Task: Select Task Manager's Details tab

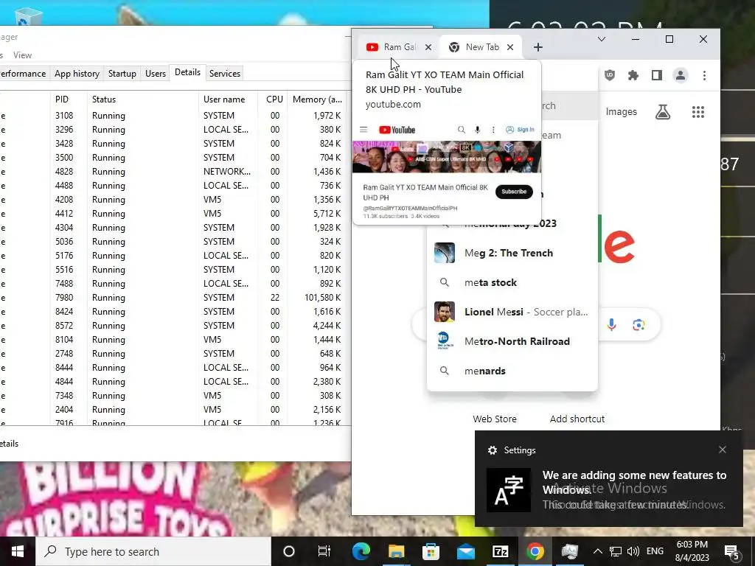Action: [187, 72]
